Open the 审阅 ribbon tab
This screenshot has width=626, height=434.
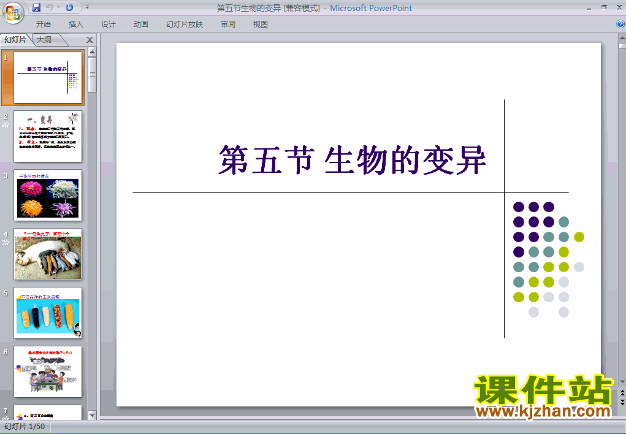[228, 25]
